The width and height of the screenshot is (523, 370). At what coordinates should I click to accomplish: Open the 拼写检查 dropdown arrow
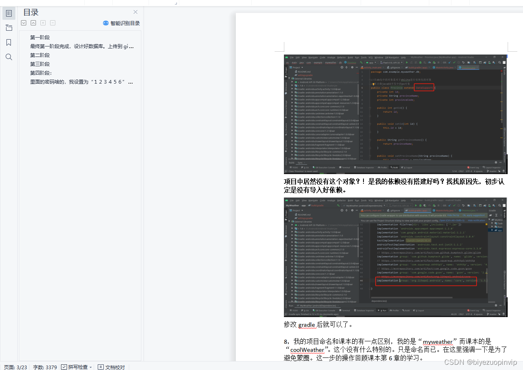[90, 367]
